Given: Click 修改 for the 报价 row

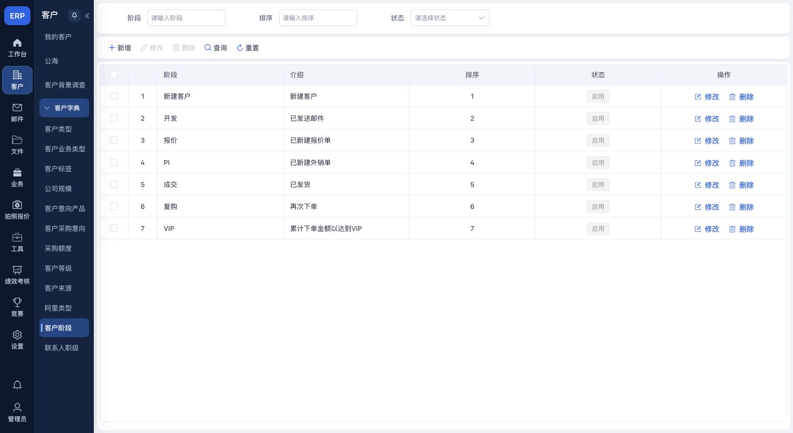Looking at the screenshot, I should [706, 141].
